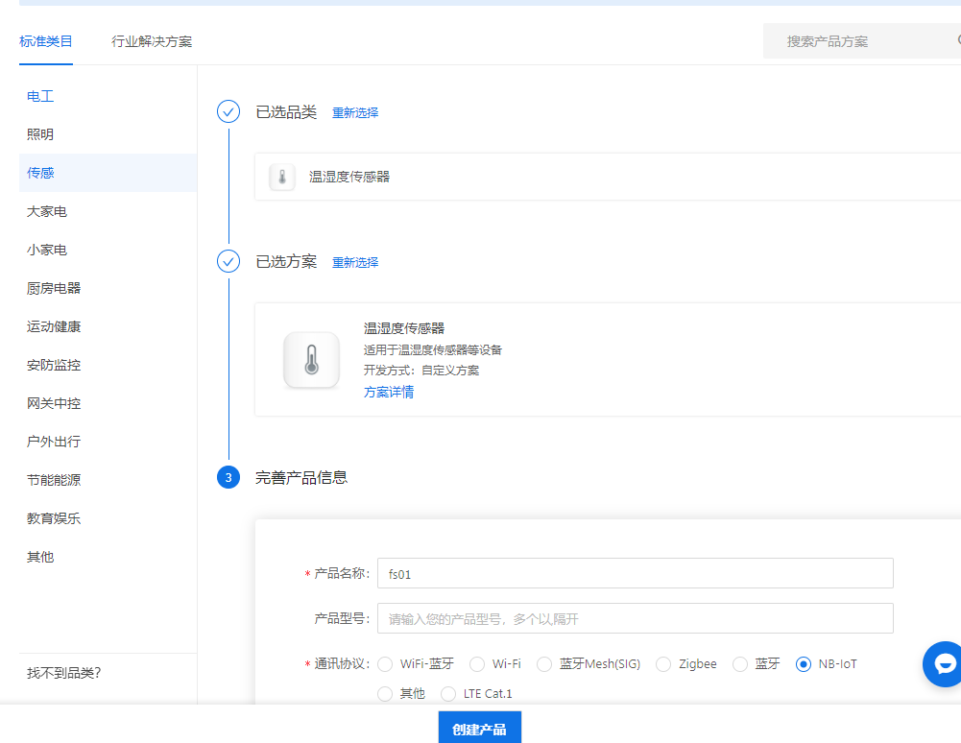961x743 pixels.
Task: Open the 方案详情 link
Action: point(389,392)
